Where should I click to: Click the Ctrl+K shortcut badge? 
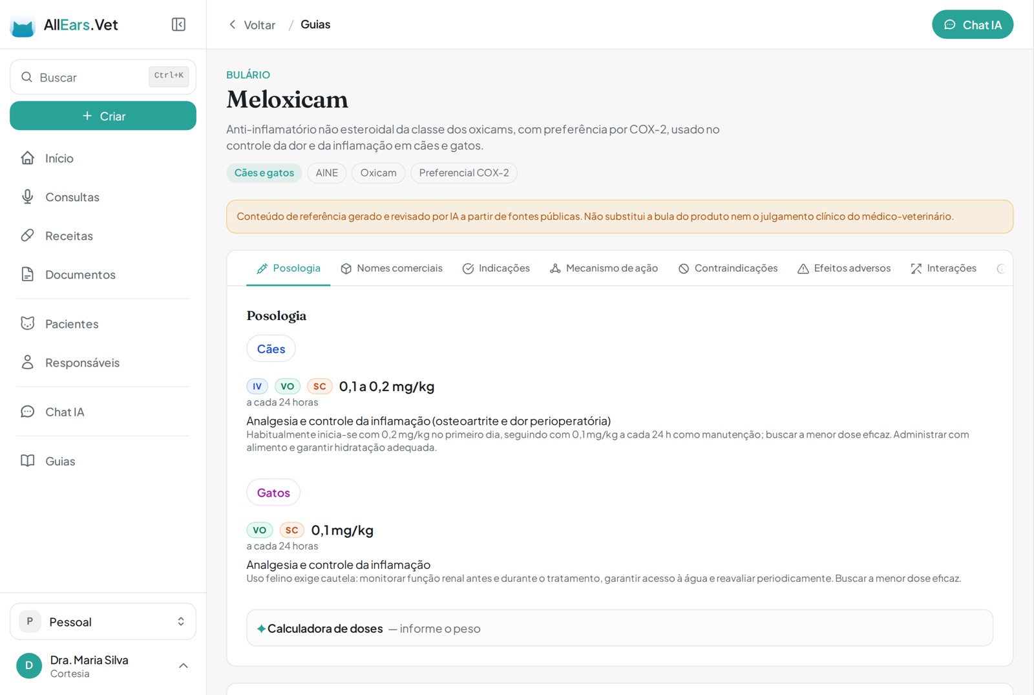(x=169, y=76)
